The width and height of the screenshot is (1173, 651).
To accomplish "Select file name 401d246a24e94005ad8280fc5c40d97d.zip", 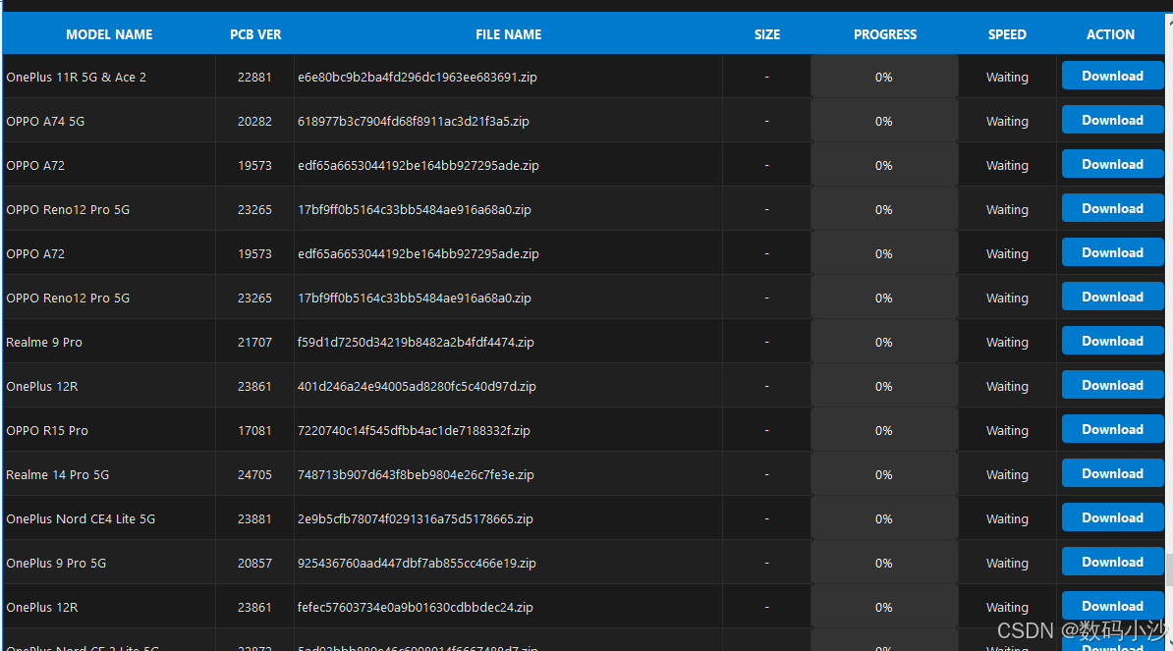I will (x=417, y=387).
